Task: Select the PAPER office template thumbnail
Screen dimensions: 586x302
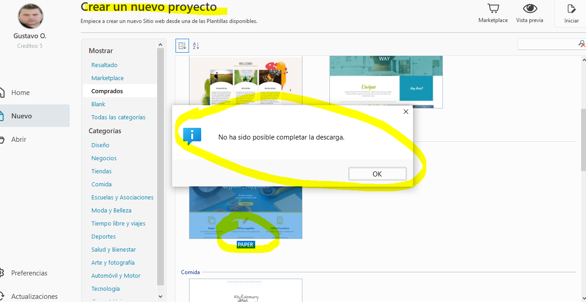Action: pyautogui.click(x=246, y=213)
